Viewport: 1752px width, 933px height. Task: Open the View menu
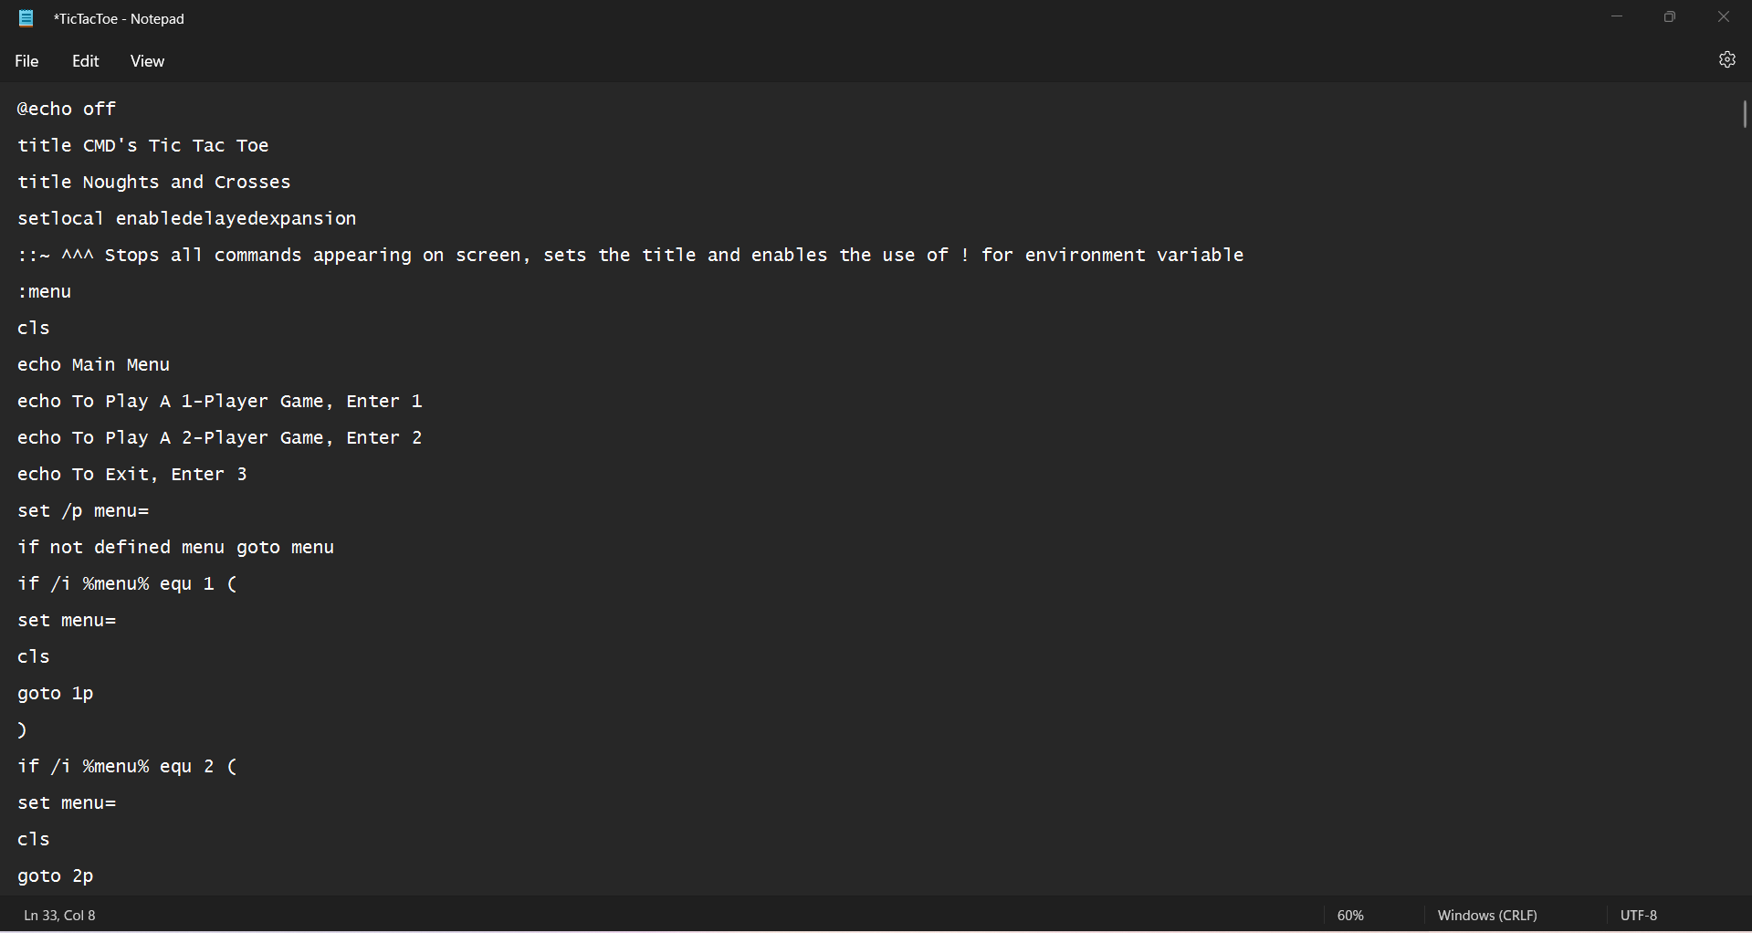[147, 61]
